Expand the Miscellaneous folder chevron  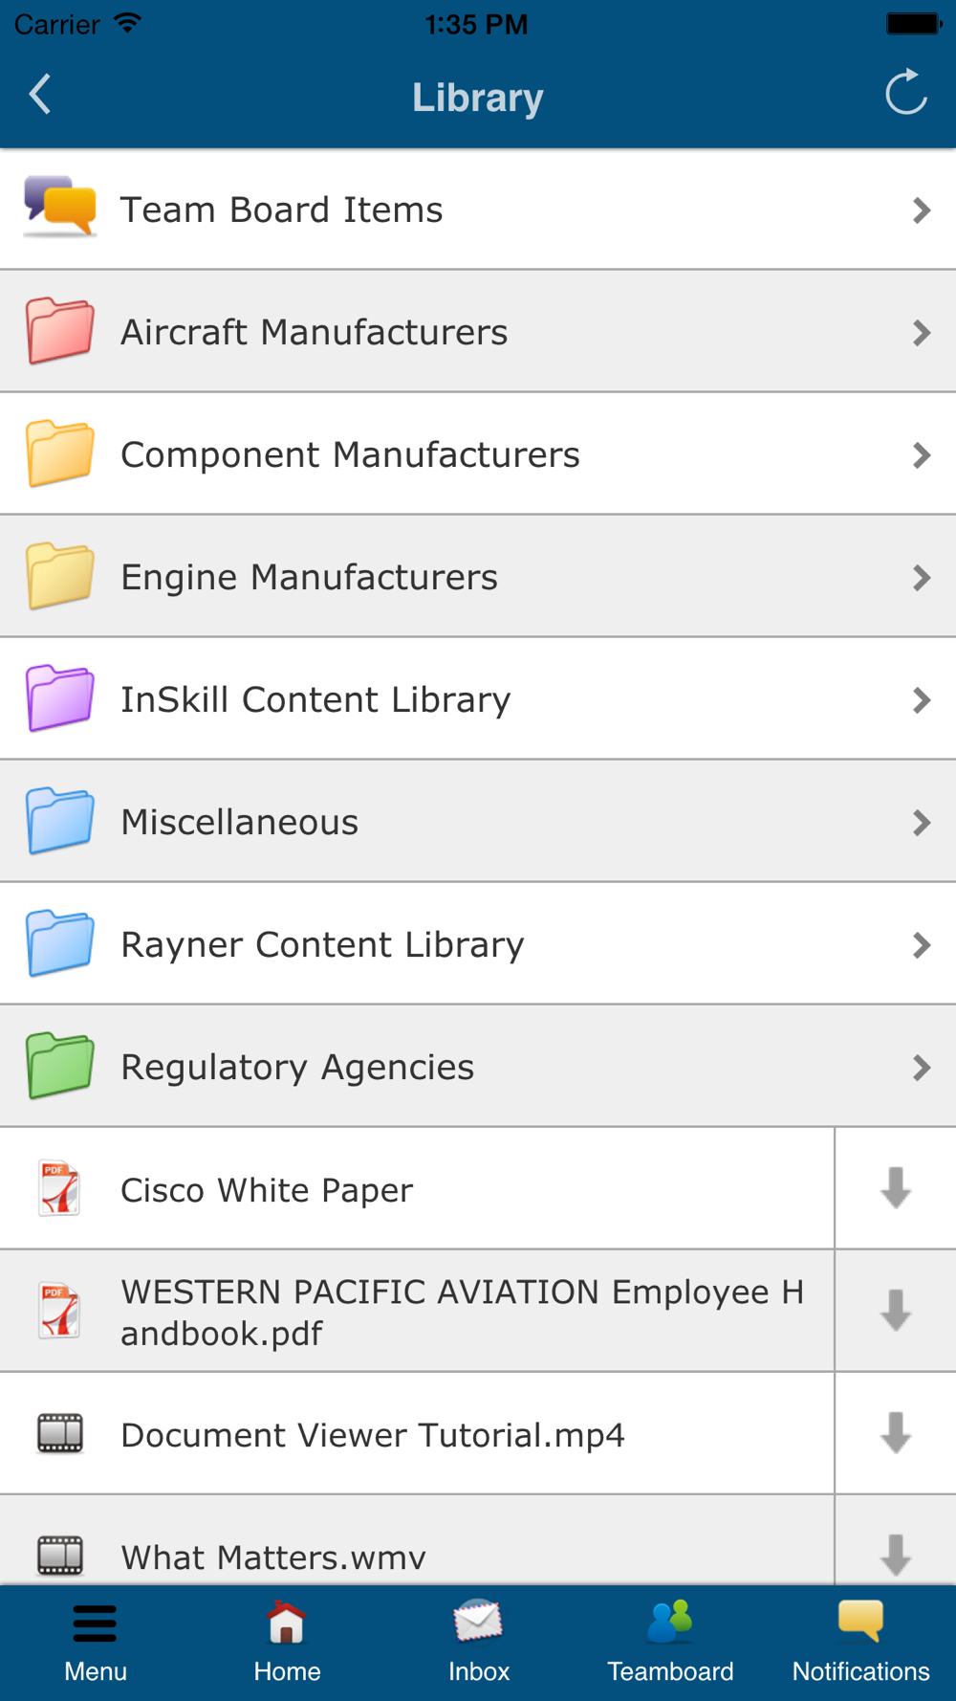pos(922,823)
